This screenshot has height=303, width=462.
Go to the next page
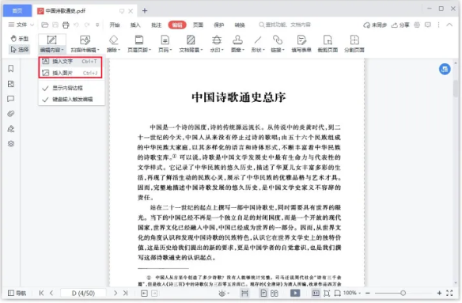(116, 293)
